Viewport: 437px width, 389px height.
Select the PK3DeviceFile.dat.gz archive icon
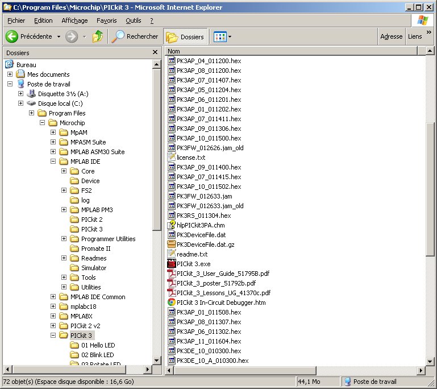[x=172, y=245]
